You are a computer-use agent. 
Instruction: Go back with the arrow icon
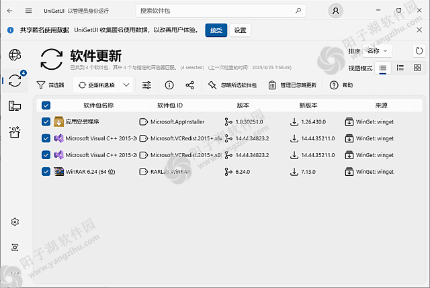[10, 11]
